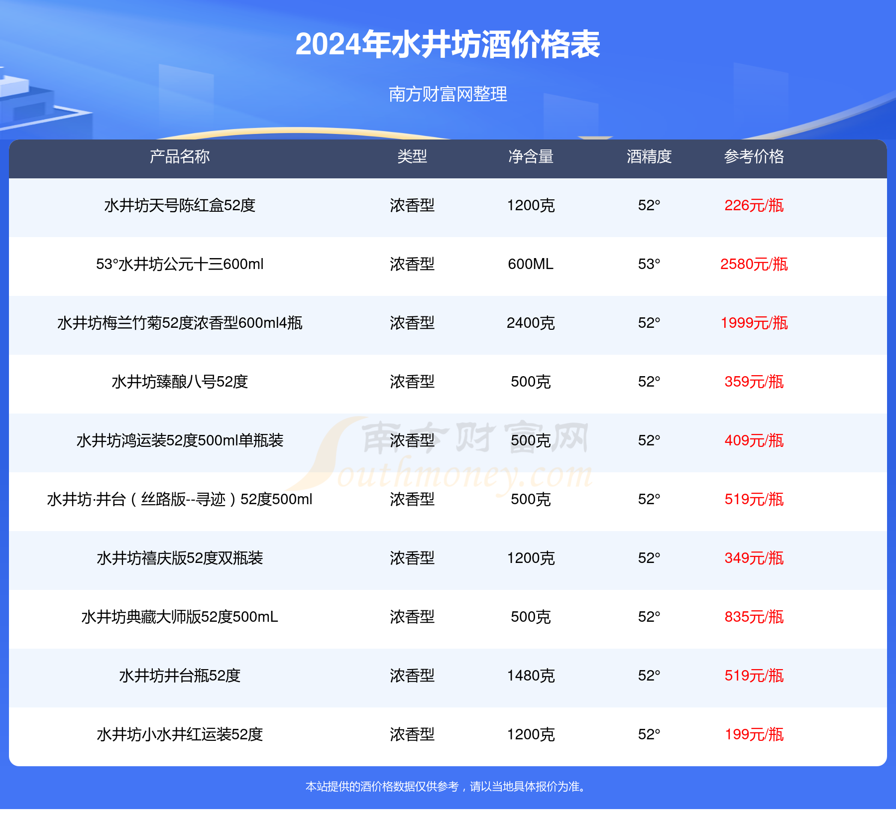Select product 水井坊鸿运装52度500ml单瓶装
Screen dimensions: 896x832
tap(180, 440)
